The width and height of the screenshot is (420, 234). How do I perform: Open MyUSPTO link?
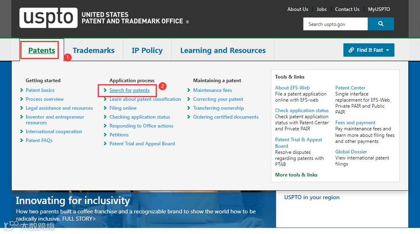point(379,9)
